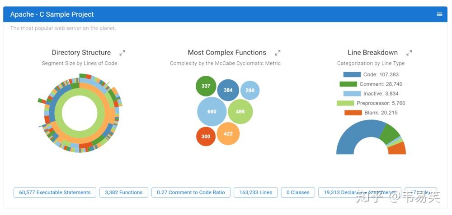
Task: Click the 3,382 Functions button
Action: [x=123, y=192]
